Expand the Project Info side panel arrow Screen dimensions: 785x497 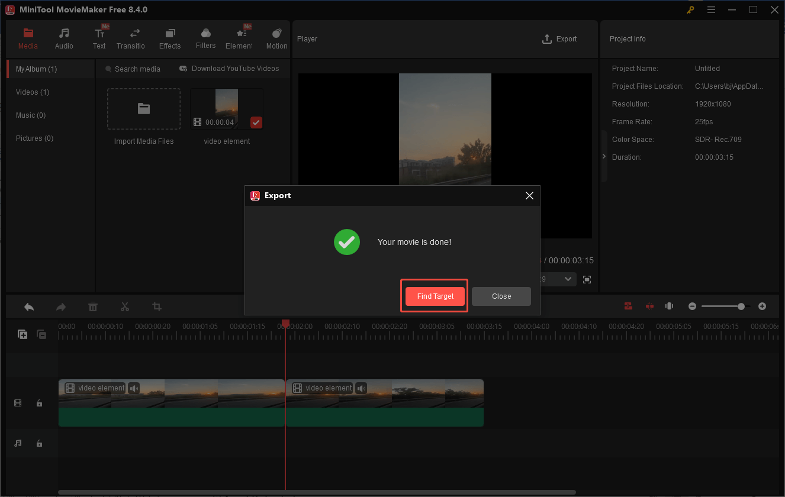603,157
